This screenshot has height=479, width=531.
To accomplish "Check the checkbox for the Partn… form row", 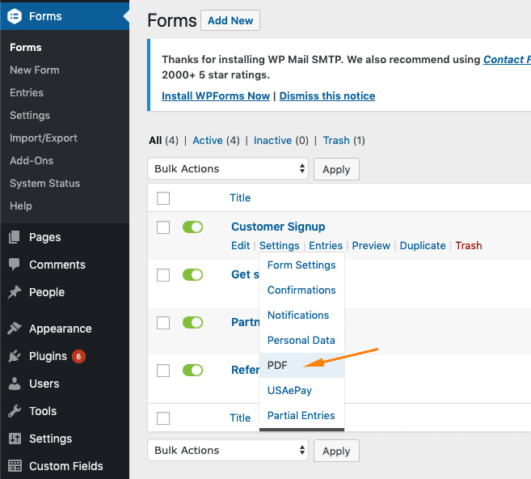I will click(x=163, y=323).
